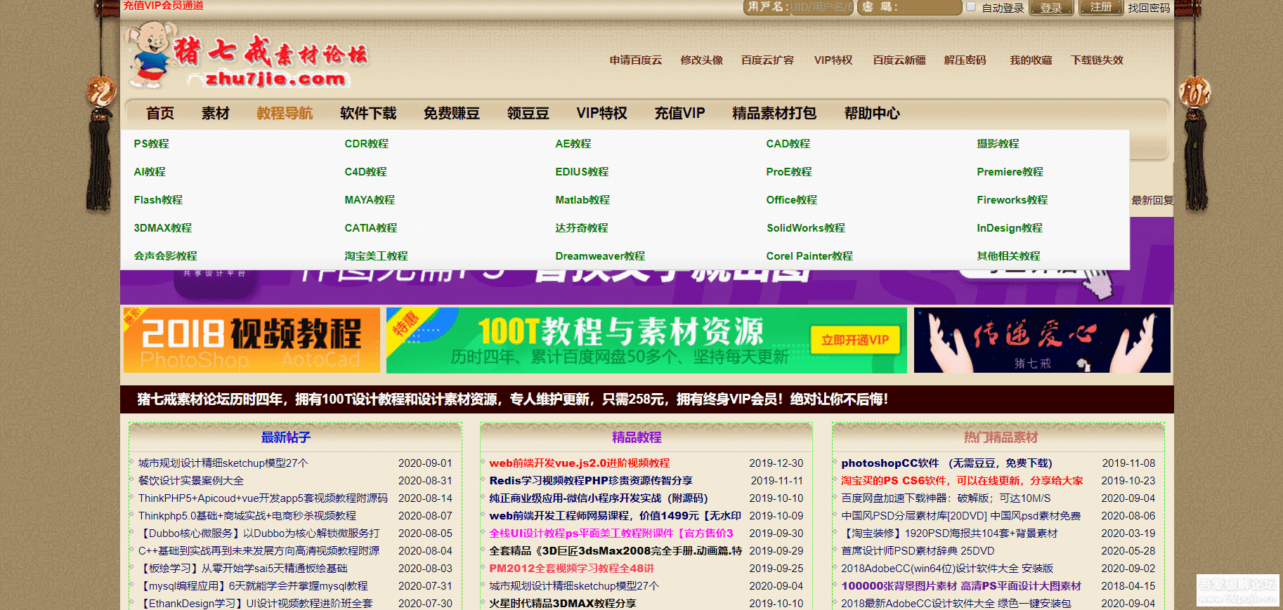Image resolution: width=1283 pixels, height=610 pixels.
Task: Focus the 用户名 username input field
Action: click(820, 8)
